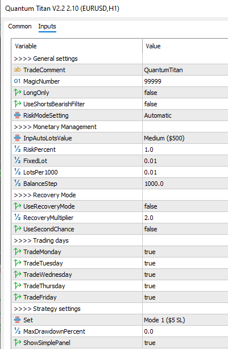Click the enum icon beside RiskModeSetting
This screenshot has height=349, width=228.
click(18, 115)
